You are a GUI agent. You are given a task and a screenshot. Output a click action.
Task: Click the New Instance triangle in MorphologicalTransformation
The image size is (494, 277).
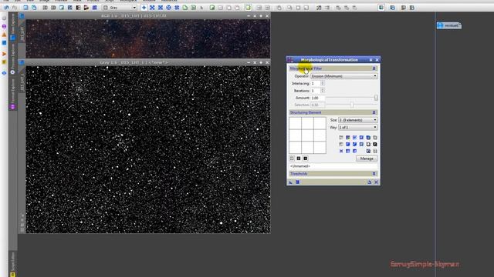tap(290, 182)
